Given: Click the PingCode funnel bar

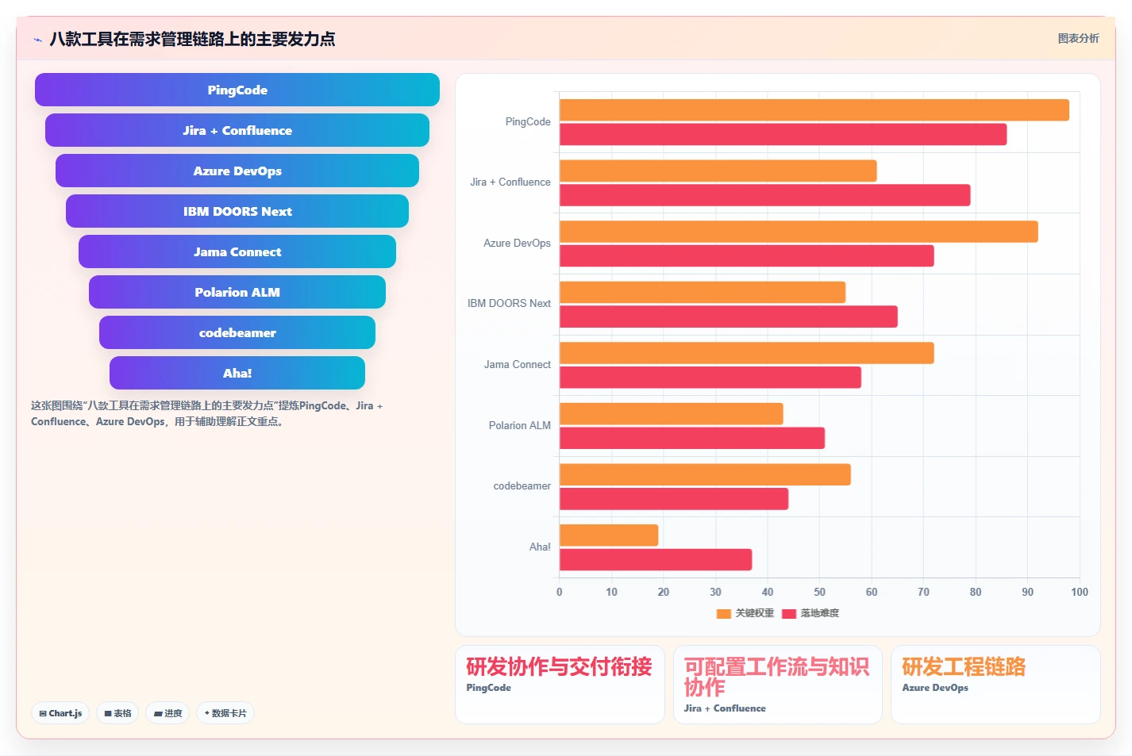Looking at the screenshot, I should (237, 90).
